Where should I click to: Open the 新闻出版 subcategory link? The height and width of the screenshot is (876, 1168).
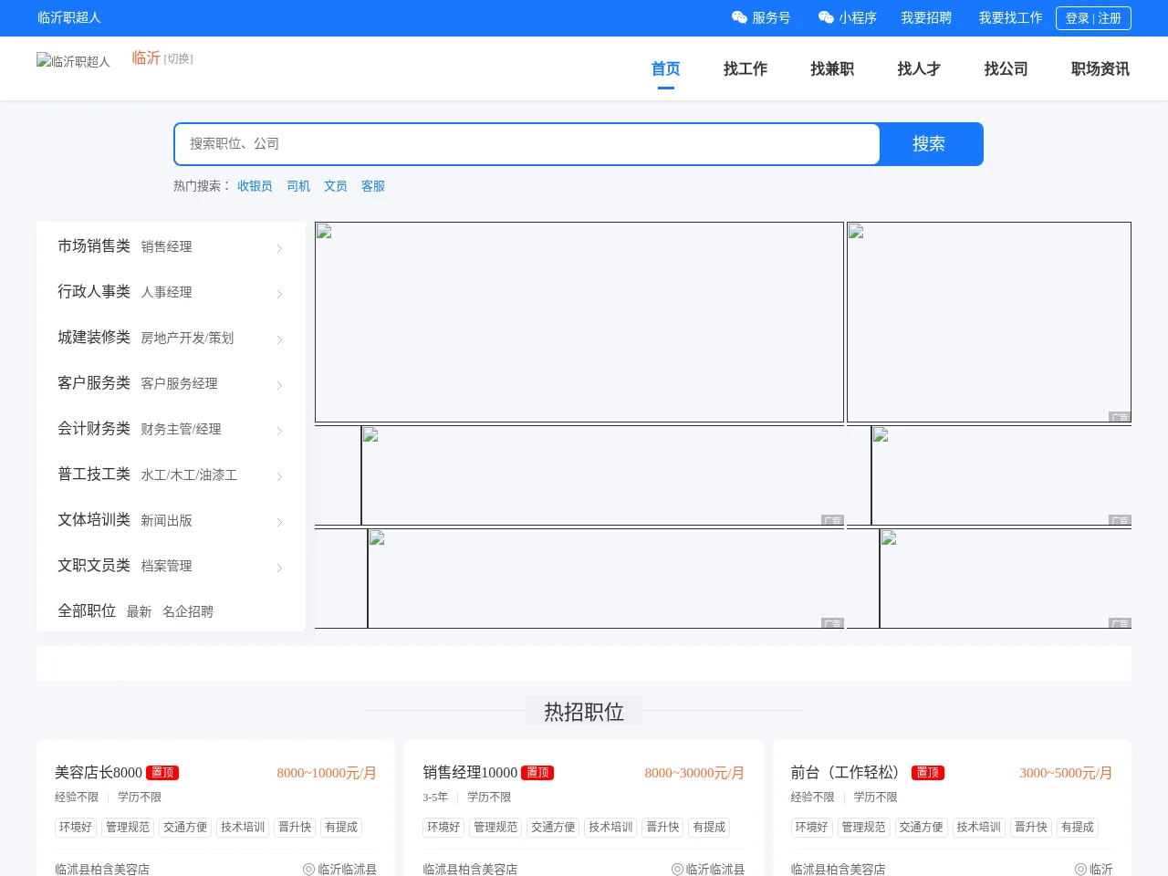(167, 520)
